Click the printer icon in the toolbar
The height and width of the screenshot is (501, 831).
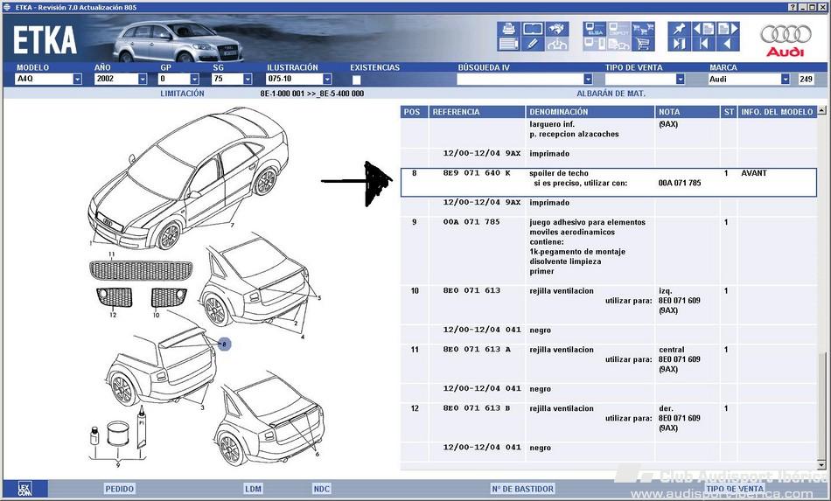click(x=508, y=29)
